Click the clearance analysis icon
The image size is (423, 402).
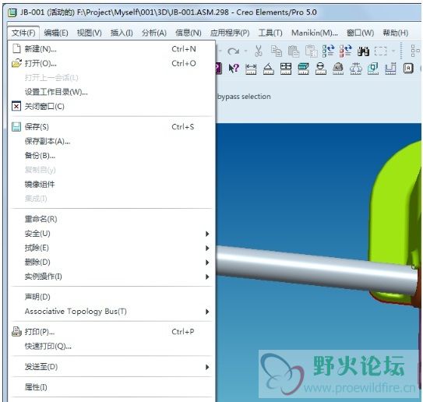click(x=390, y=69)
